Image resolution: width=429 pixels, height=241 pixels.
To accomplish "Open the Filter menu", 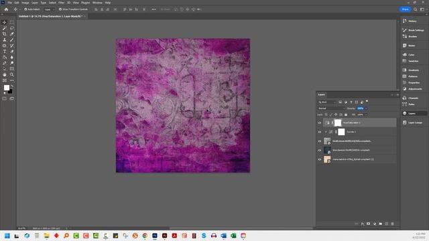I will [x=61, y=3].
